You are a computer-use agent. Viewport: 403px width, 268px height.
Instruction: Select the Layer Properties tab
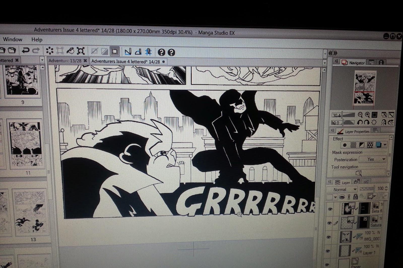[x=354, y=131]
